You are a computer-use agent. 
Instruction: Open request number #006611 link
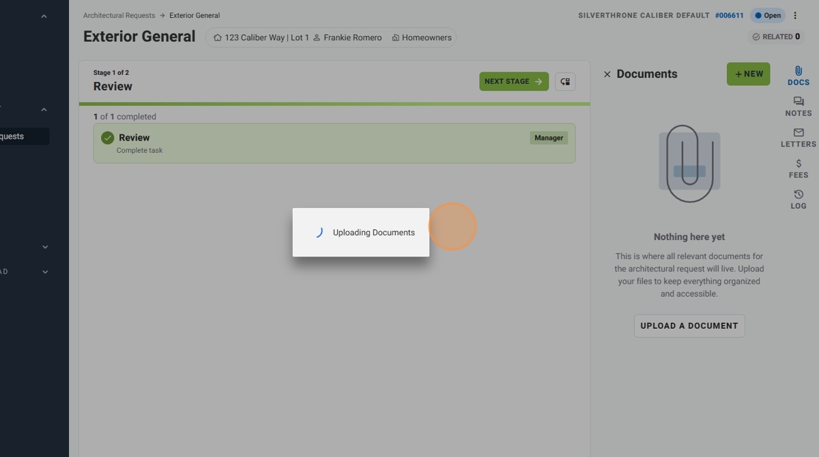point(729,15)
